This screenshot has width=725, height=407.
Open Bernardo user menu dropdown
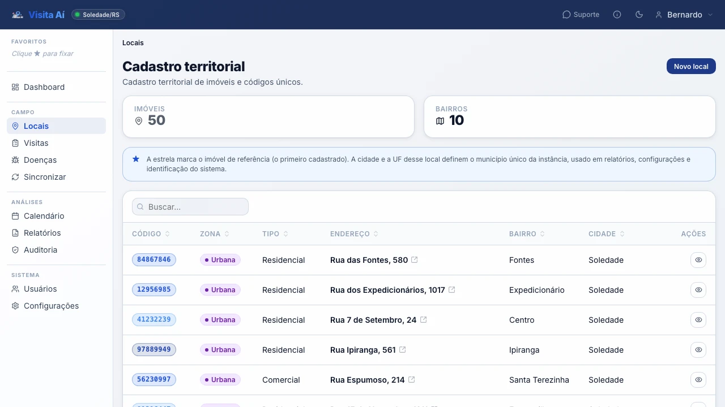click(x=684, y=15)
